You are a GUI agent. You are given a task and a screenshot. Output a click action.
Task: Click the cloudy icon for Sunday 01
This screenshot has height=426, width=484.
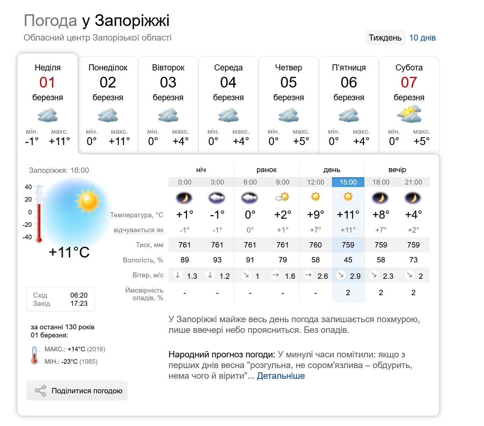coord(47,116)
